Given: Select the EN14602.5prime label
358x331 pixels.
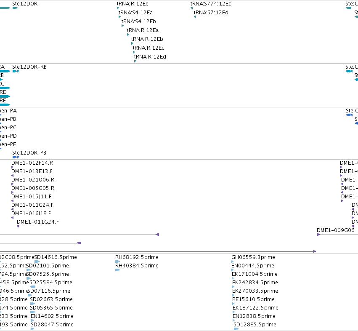Looking at the screenshot, I should tap(52, 316).
